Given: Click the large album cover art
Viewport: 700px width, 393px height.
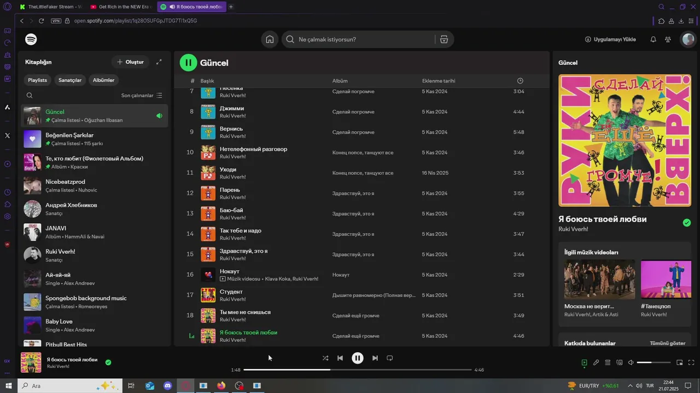Looking at the screenshot, I should [x=625, y=140].
